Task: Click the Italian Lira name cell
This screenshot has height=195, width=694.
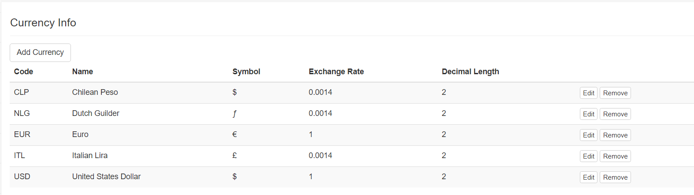Action: [x=90, y=155]
